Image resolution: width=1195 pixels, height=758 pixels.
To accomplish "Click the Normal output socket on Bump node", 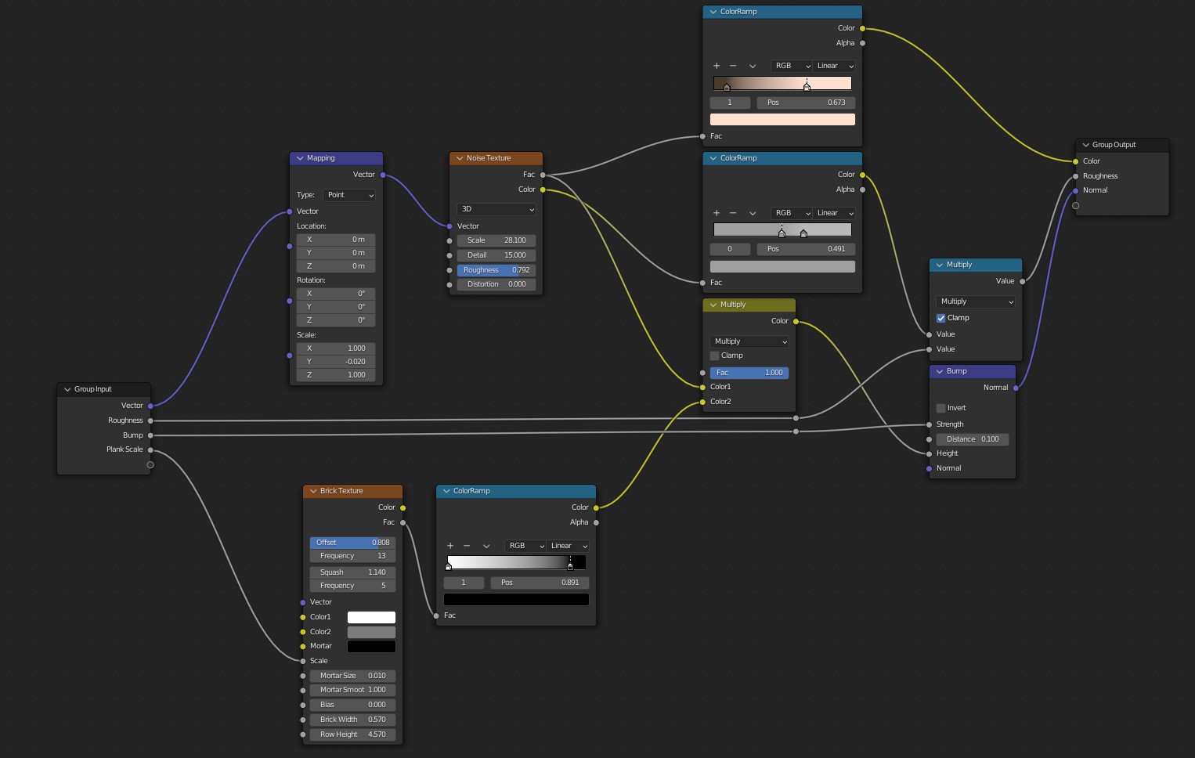I will [1016, 388].
